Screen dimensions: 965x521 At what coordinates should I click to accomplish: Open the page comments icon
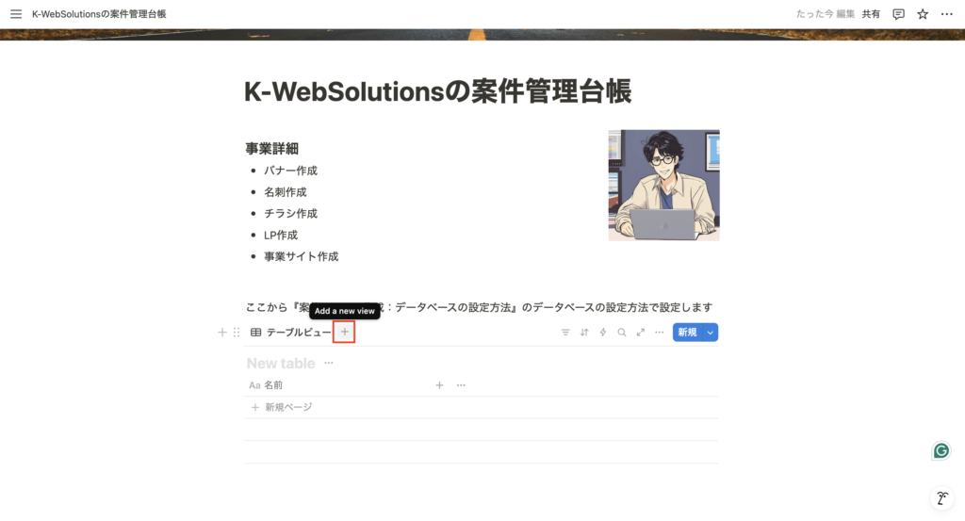(x=898, y=13)
